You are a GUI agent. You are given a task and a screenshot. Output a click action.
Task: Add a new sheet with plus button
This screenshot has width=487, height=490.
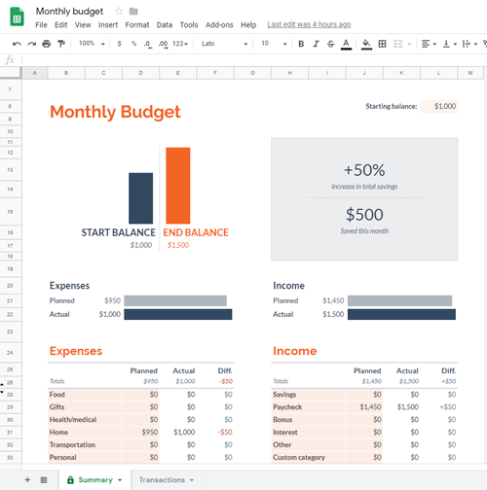point(27,479)
